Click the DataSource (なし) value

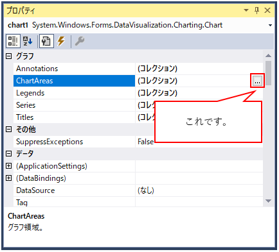tap(146, 190)
